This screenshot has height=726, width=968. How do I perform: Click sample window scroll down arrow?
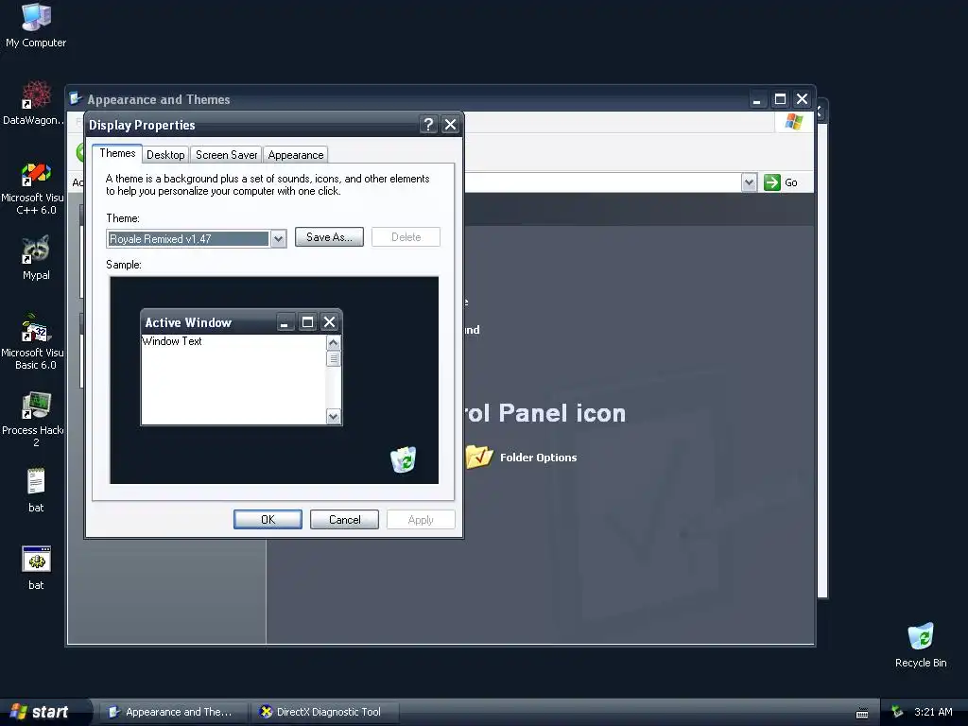pyautogui.click(x=334, y=417)
